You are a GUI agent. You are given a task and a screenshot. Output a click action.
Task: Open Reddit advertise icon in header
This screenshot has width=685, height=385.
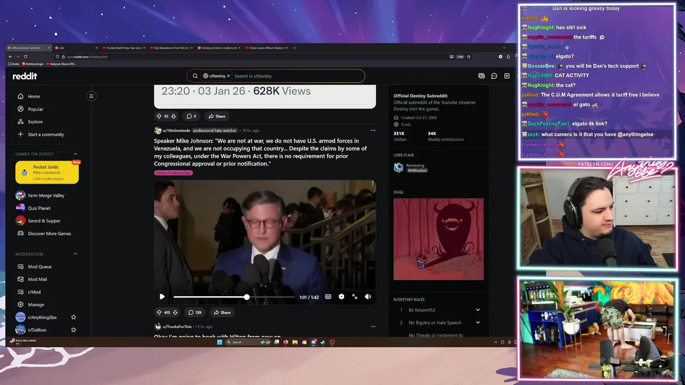tap(481, 76)
